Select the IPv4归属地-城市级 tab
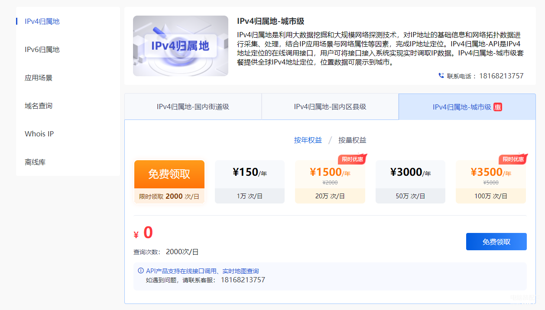This screenshot has height=310, width=545. pyautogui.click(x=467, y=107)
